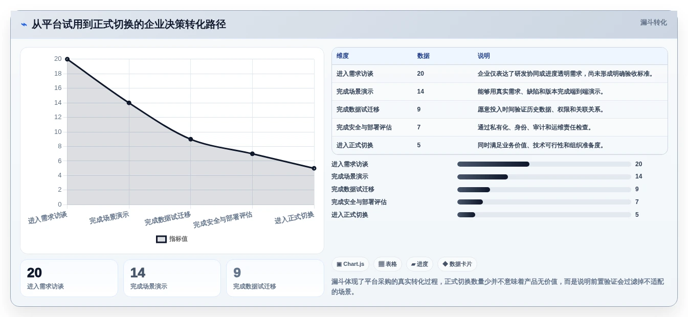Click the description starting 能够用真实需求
Screen dimensions: 688x317
(541, 92)
